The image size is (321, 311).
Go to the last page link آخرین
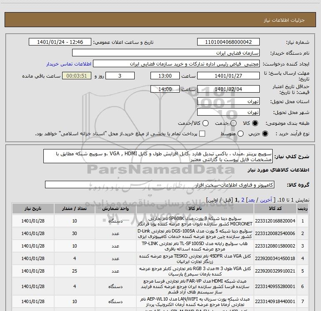pos(266,200)
